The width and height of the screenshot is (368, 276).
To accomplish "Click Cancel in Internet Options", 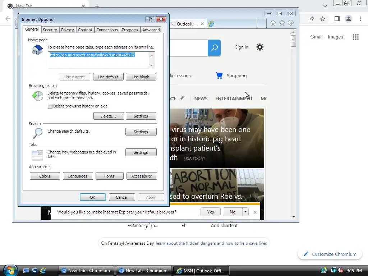I will [122, 197].
